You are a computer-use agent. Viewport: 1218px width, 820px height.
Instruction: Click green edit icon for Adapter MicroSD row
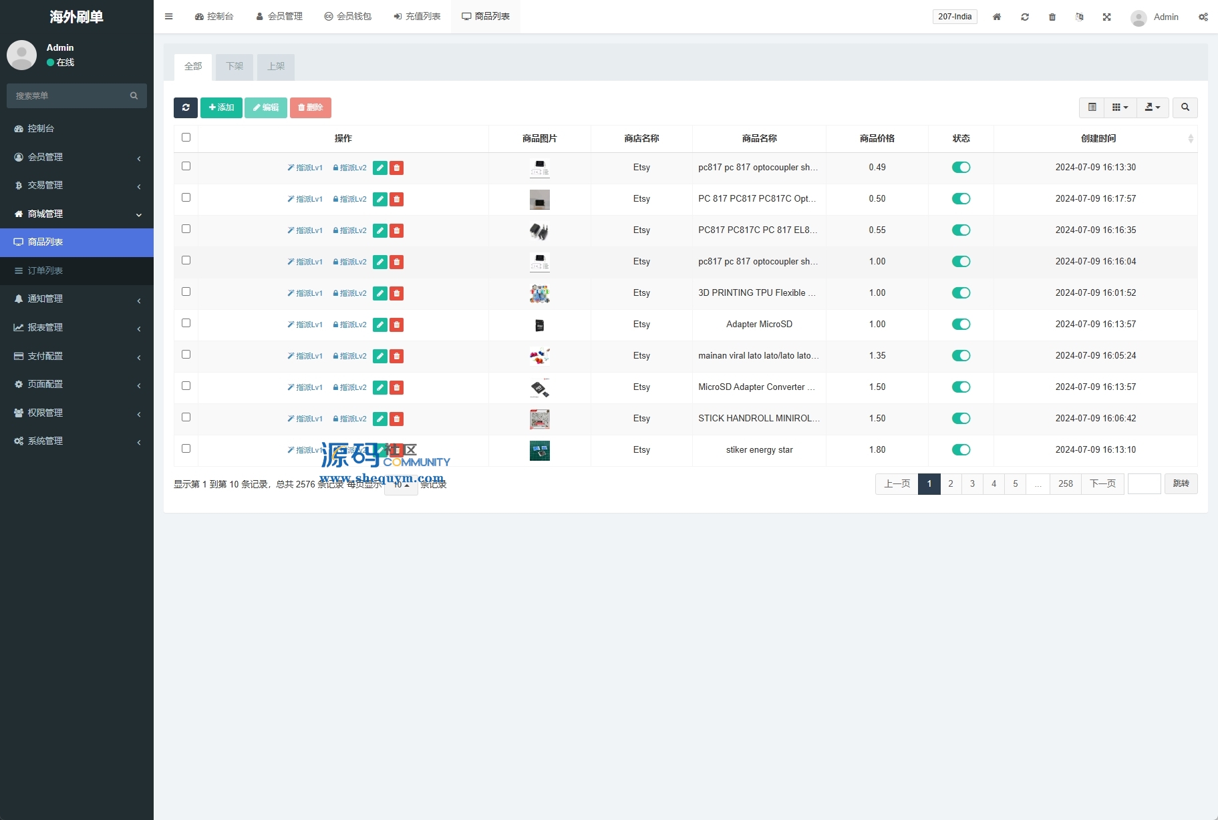379,325
